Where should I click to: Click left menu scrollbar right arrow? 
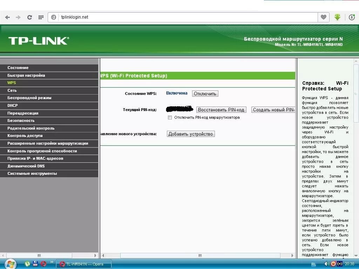[95, 255]
